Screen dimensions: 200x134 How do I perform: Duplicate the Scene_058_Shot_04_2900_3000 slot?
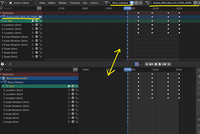[195, 3]
